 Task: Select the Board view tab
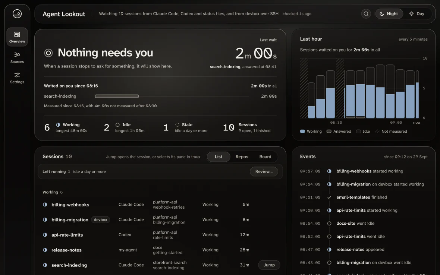[x=265, y=157]
